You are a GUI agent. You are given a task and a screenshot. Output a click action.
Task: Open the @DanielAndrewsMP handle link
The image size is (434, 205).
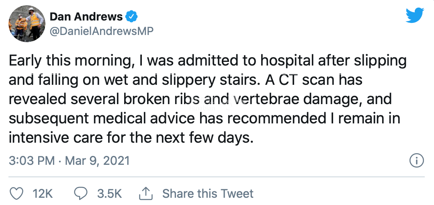point(101,31)
